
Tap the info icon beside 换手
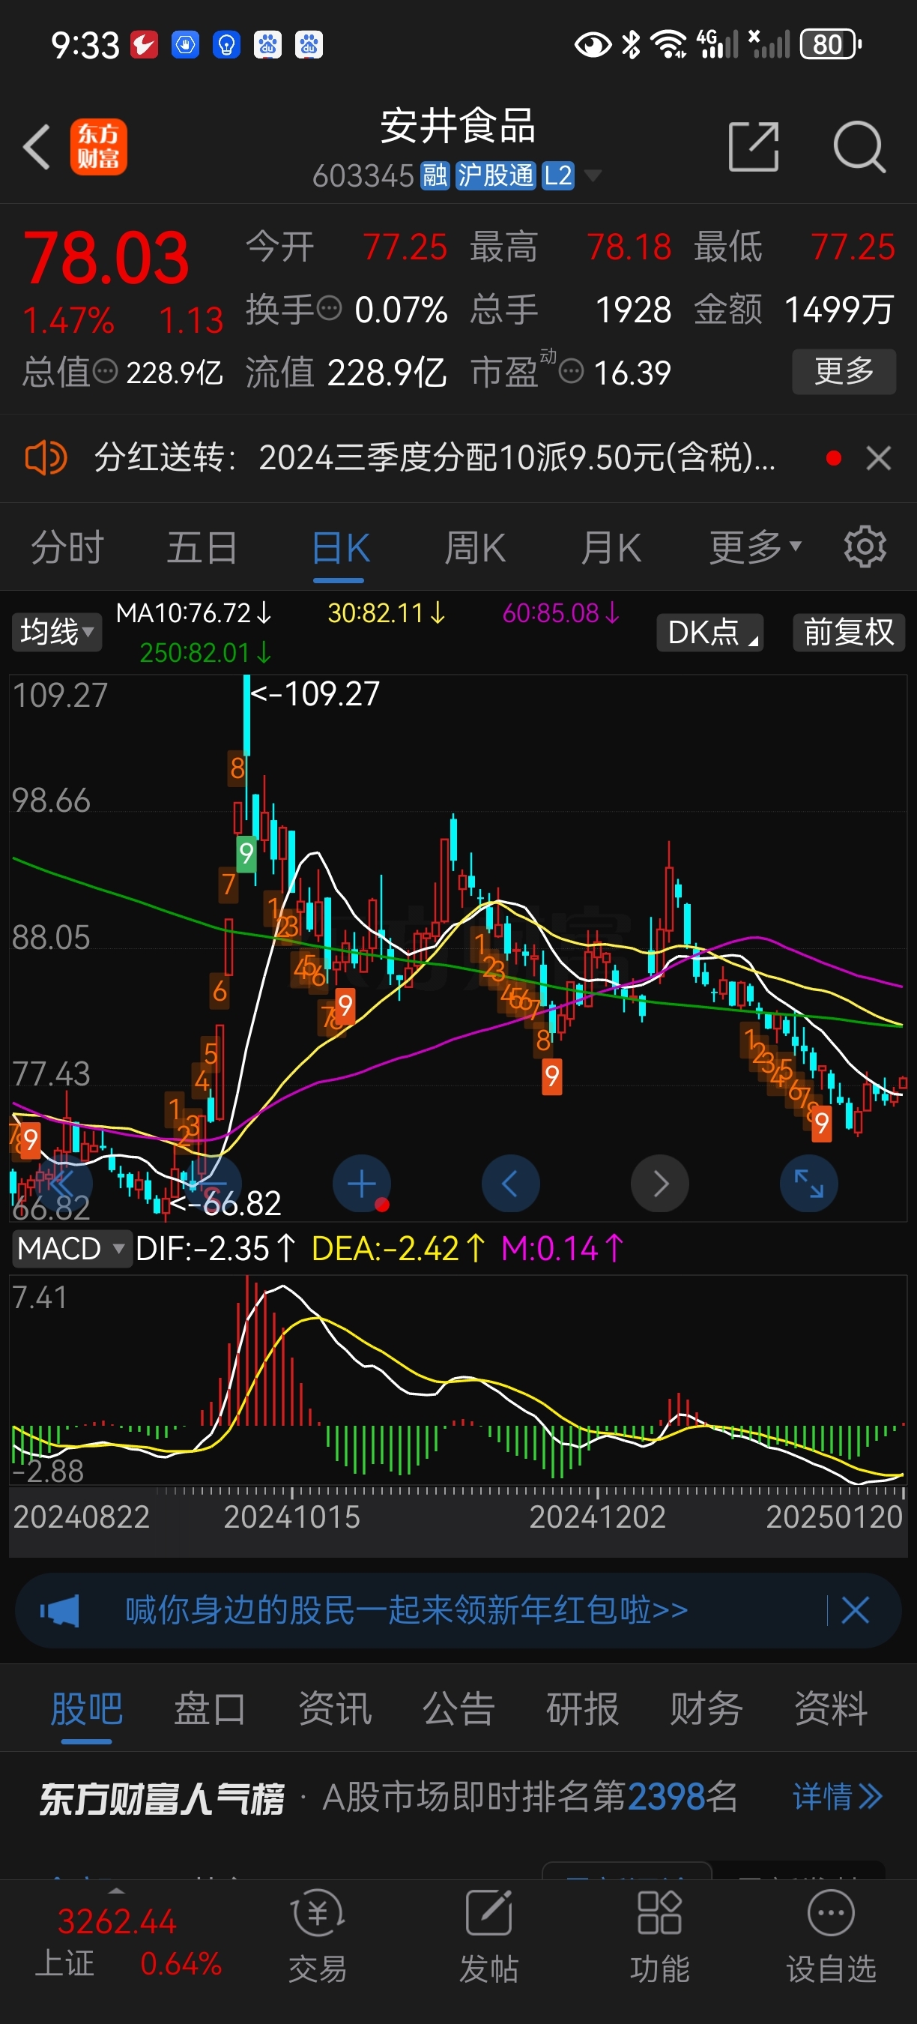point(330,307)
